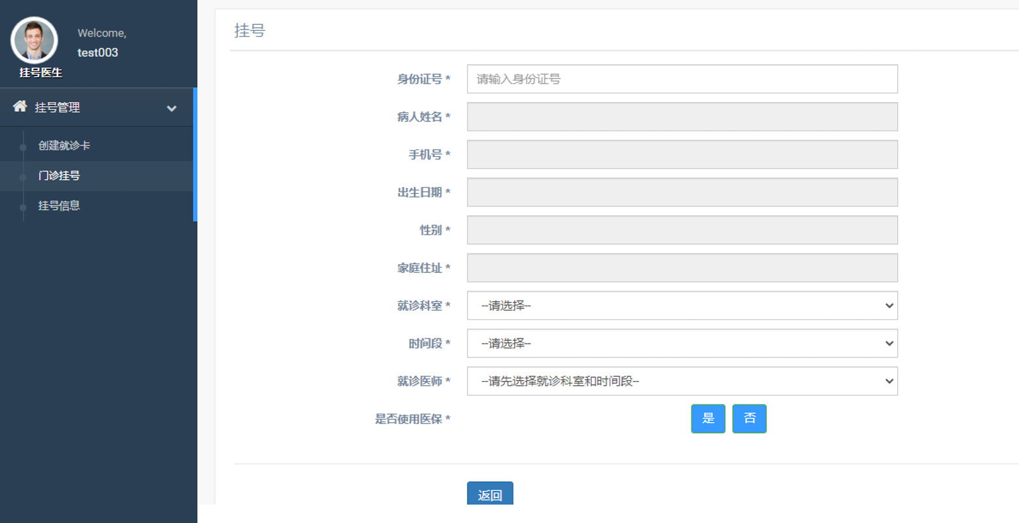Click the 是否使用医保 label
1019x523 pixels.
coord(413,419)
